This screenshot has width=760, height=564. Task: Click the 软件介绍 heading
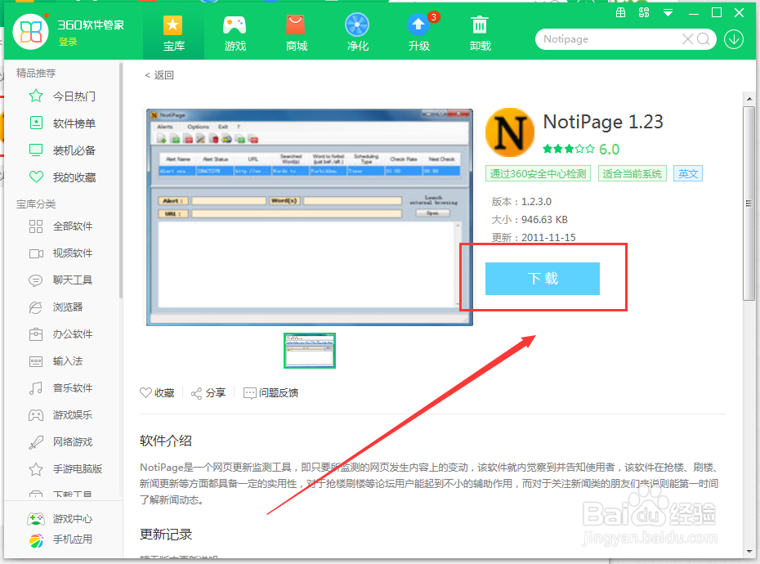pos(166,441)
